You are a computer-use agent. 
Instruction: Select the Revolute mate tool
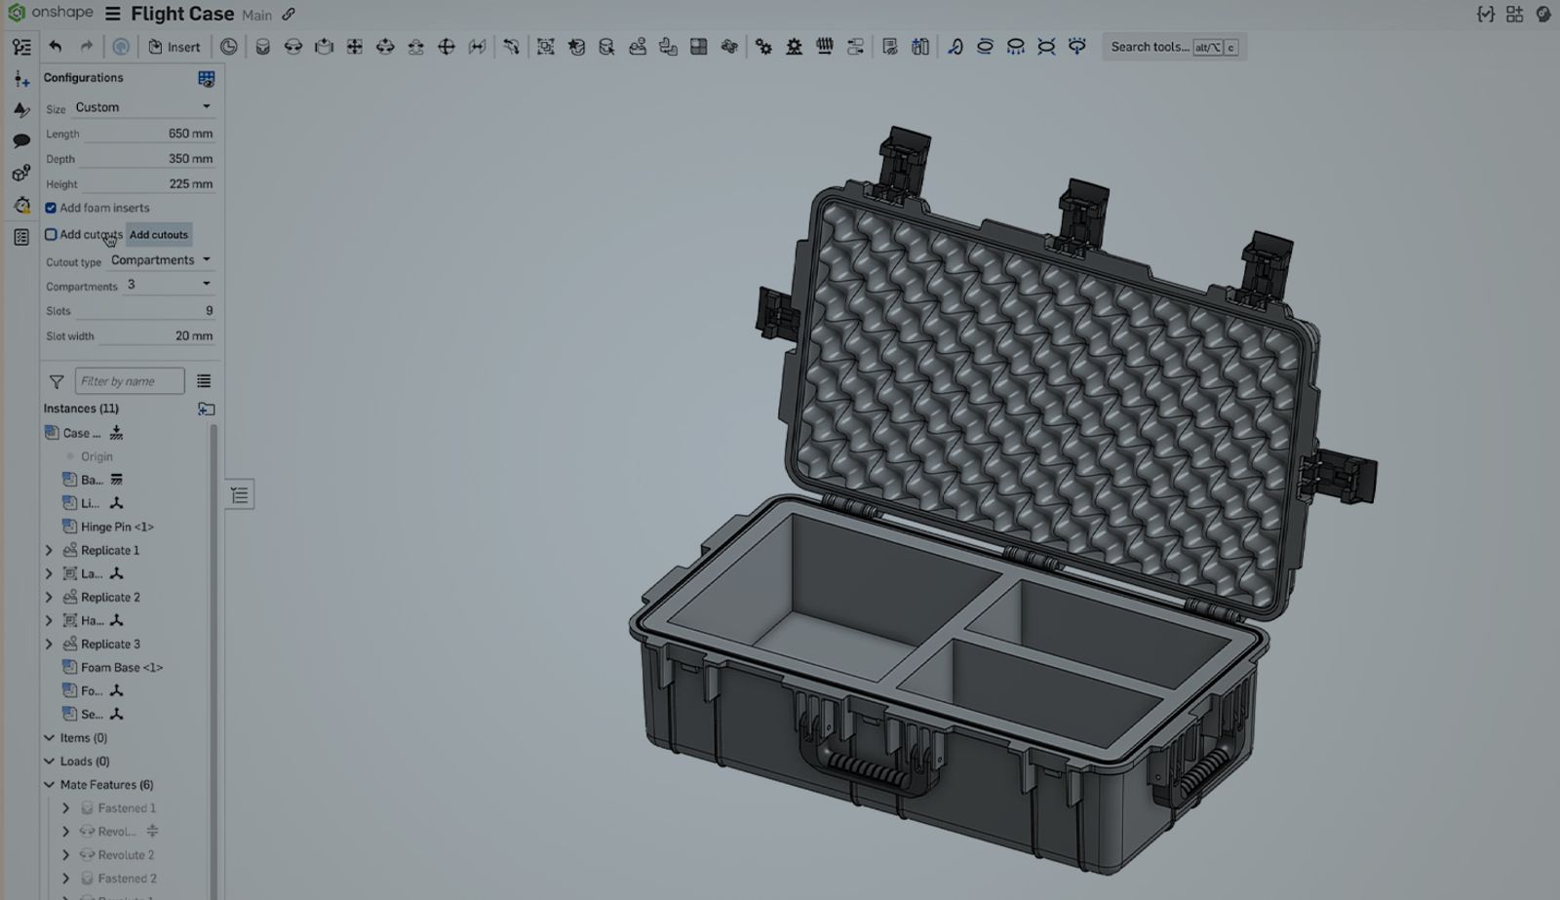(293, 47)
